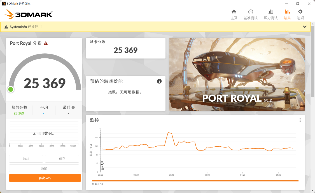Click the Port Royal preview image
The width and height of the screenshot is (315, 193).
tap(237, 74)
